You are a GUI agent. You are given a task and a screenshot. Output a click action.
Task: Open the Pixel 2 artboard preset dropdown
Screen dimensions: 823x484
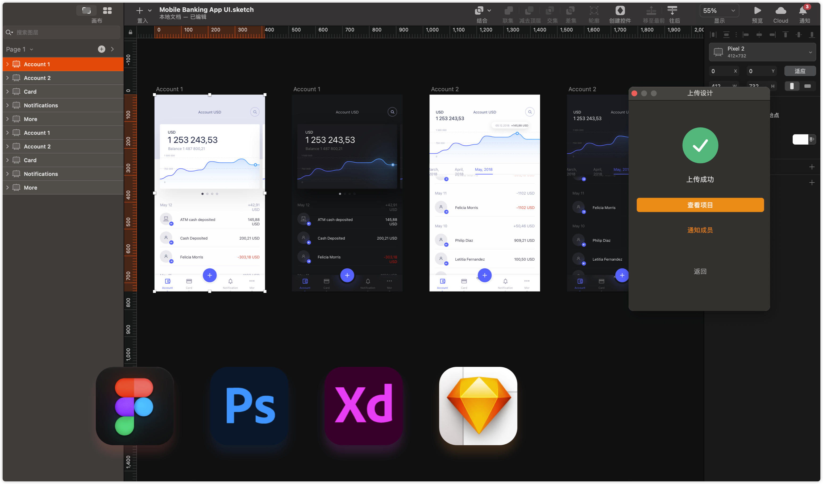762,52
